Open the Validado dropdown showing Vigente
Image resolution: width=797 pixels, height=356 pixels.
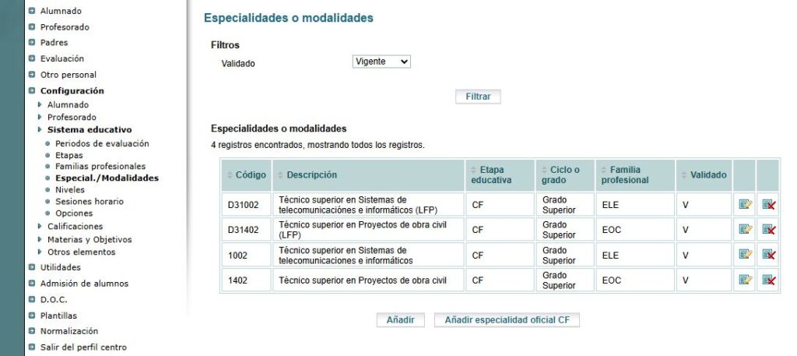[x=381, y=62]
